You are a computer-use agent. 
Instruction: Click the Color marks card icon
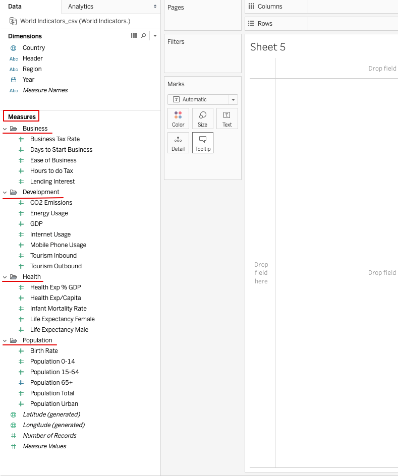(178, 118)
